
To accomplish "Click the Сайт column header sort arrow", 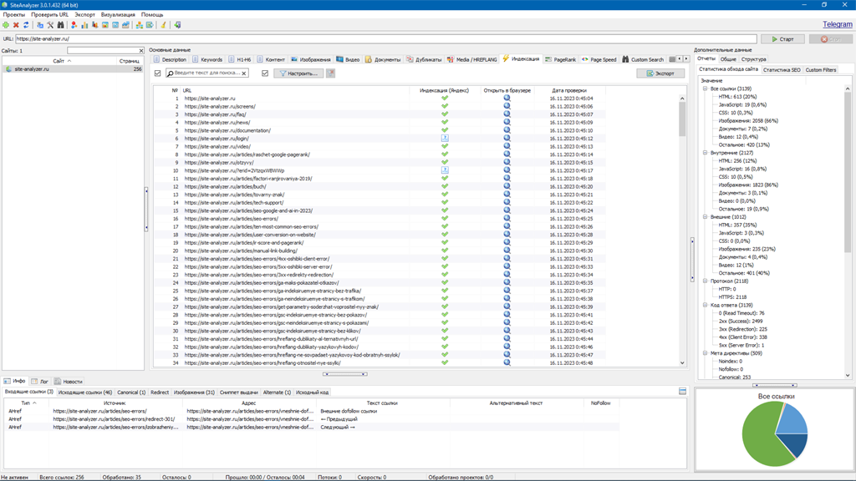I will (69, 61).
